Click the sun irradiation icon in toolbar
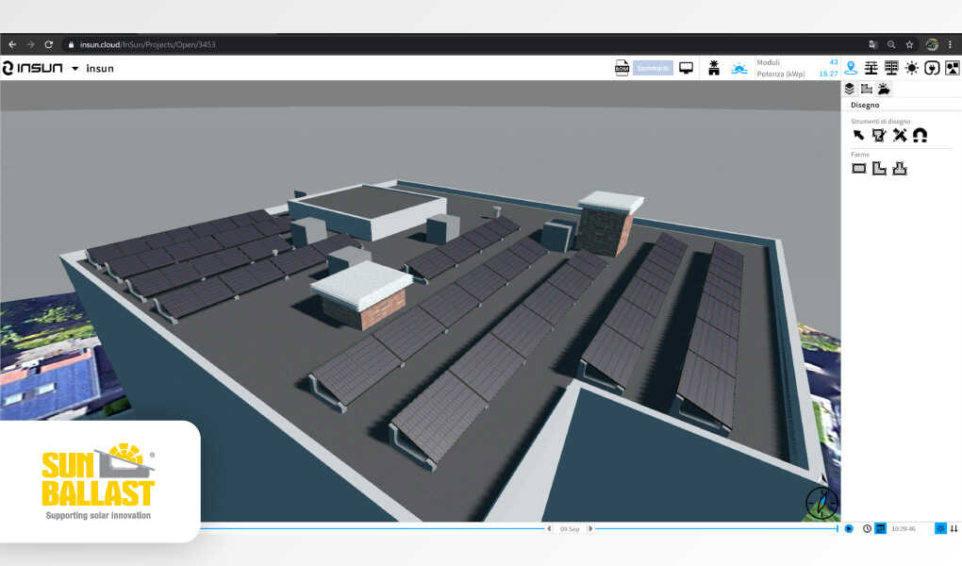Image resolution: width=962 pixels, height=566 pixels. point(911,68)
